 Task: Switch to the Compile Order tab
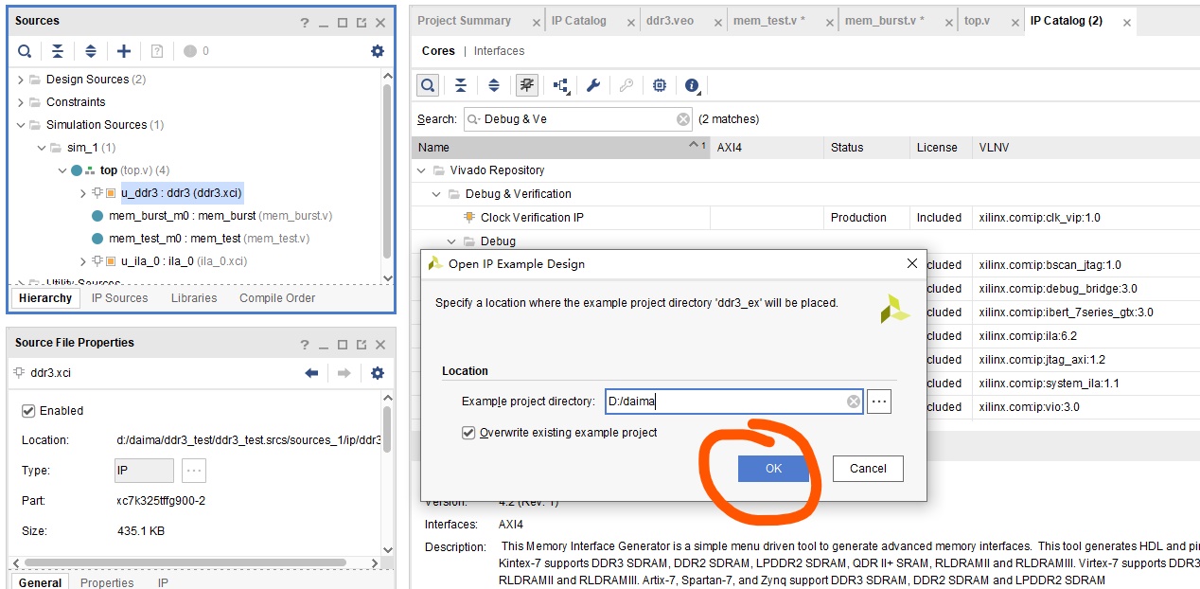(277, 298)
